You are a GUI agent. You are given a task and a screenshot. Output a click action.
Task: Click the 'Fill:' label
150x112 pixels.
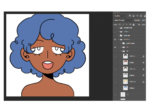coord(139,25)
